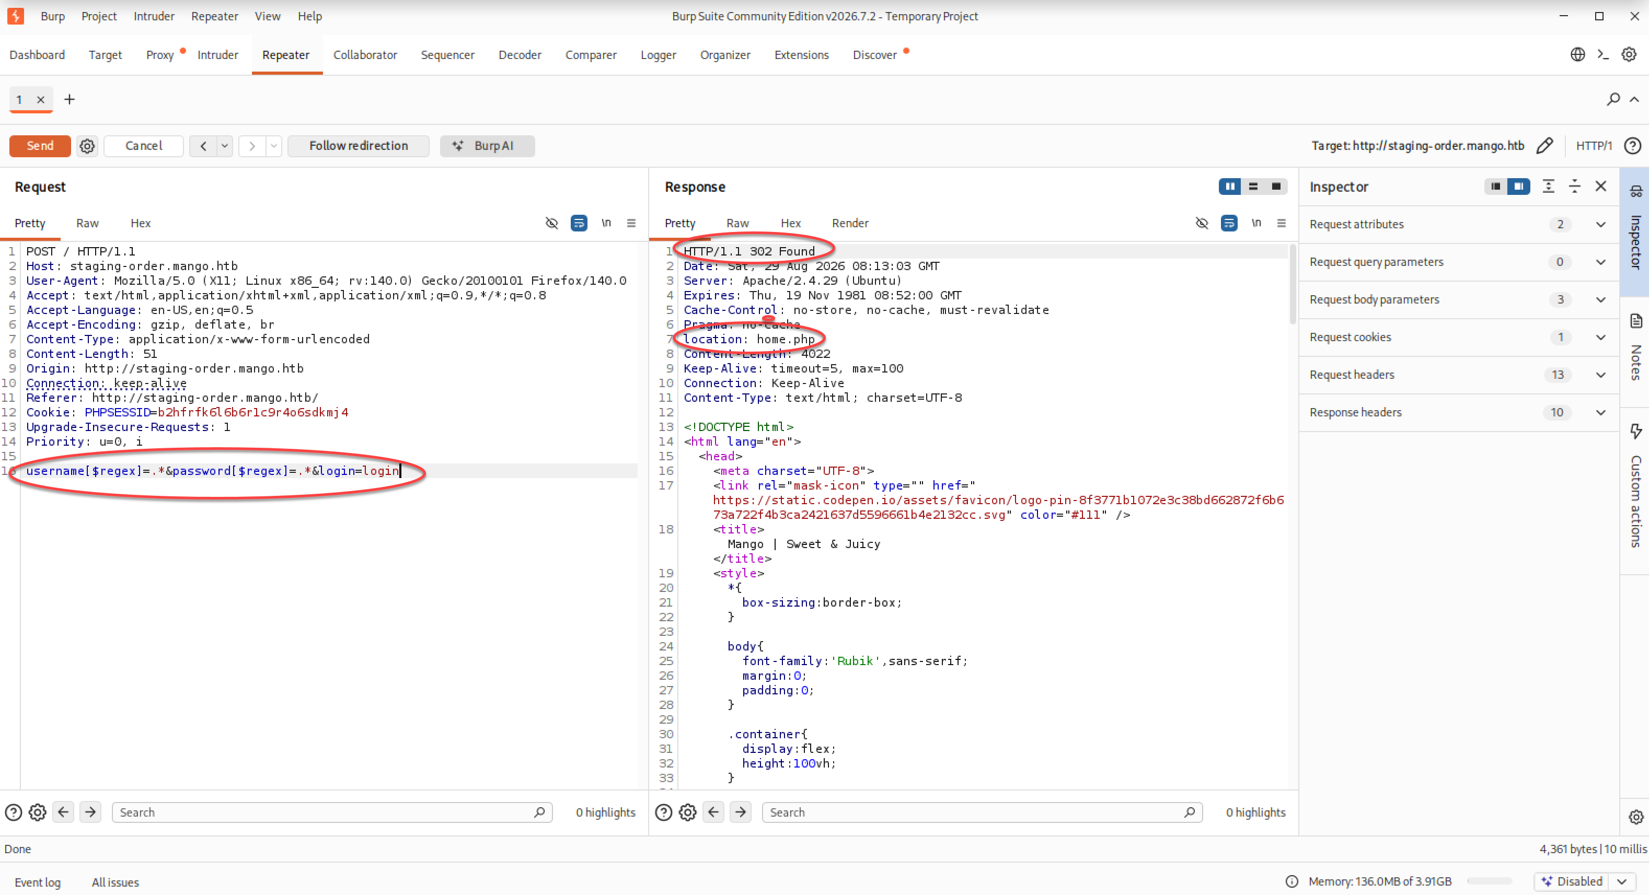Add a new Repeater tab with the plus
The image size is (1649, 895).
pos(69,99)
